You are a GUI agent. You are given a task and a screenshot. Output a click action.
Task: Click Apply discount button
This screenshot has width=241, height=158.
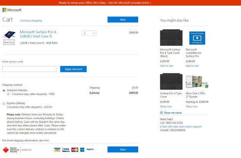[x=74, y=69]
